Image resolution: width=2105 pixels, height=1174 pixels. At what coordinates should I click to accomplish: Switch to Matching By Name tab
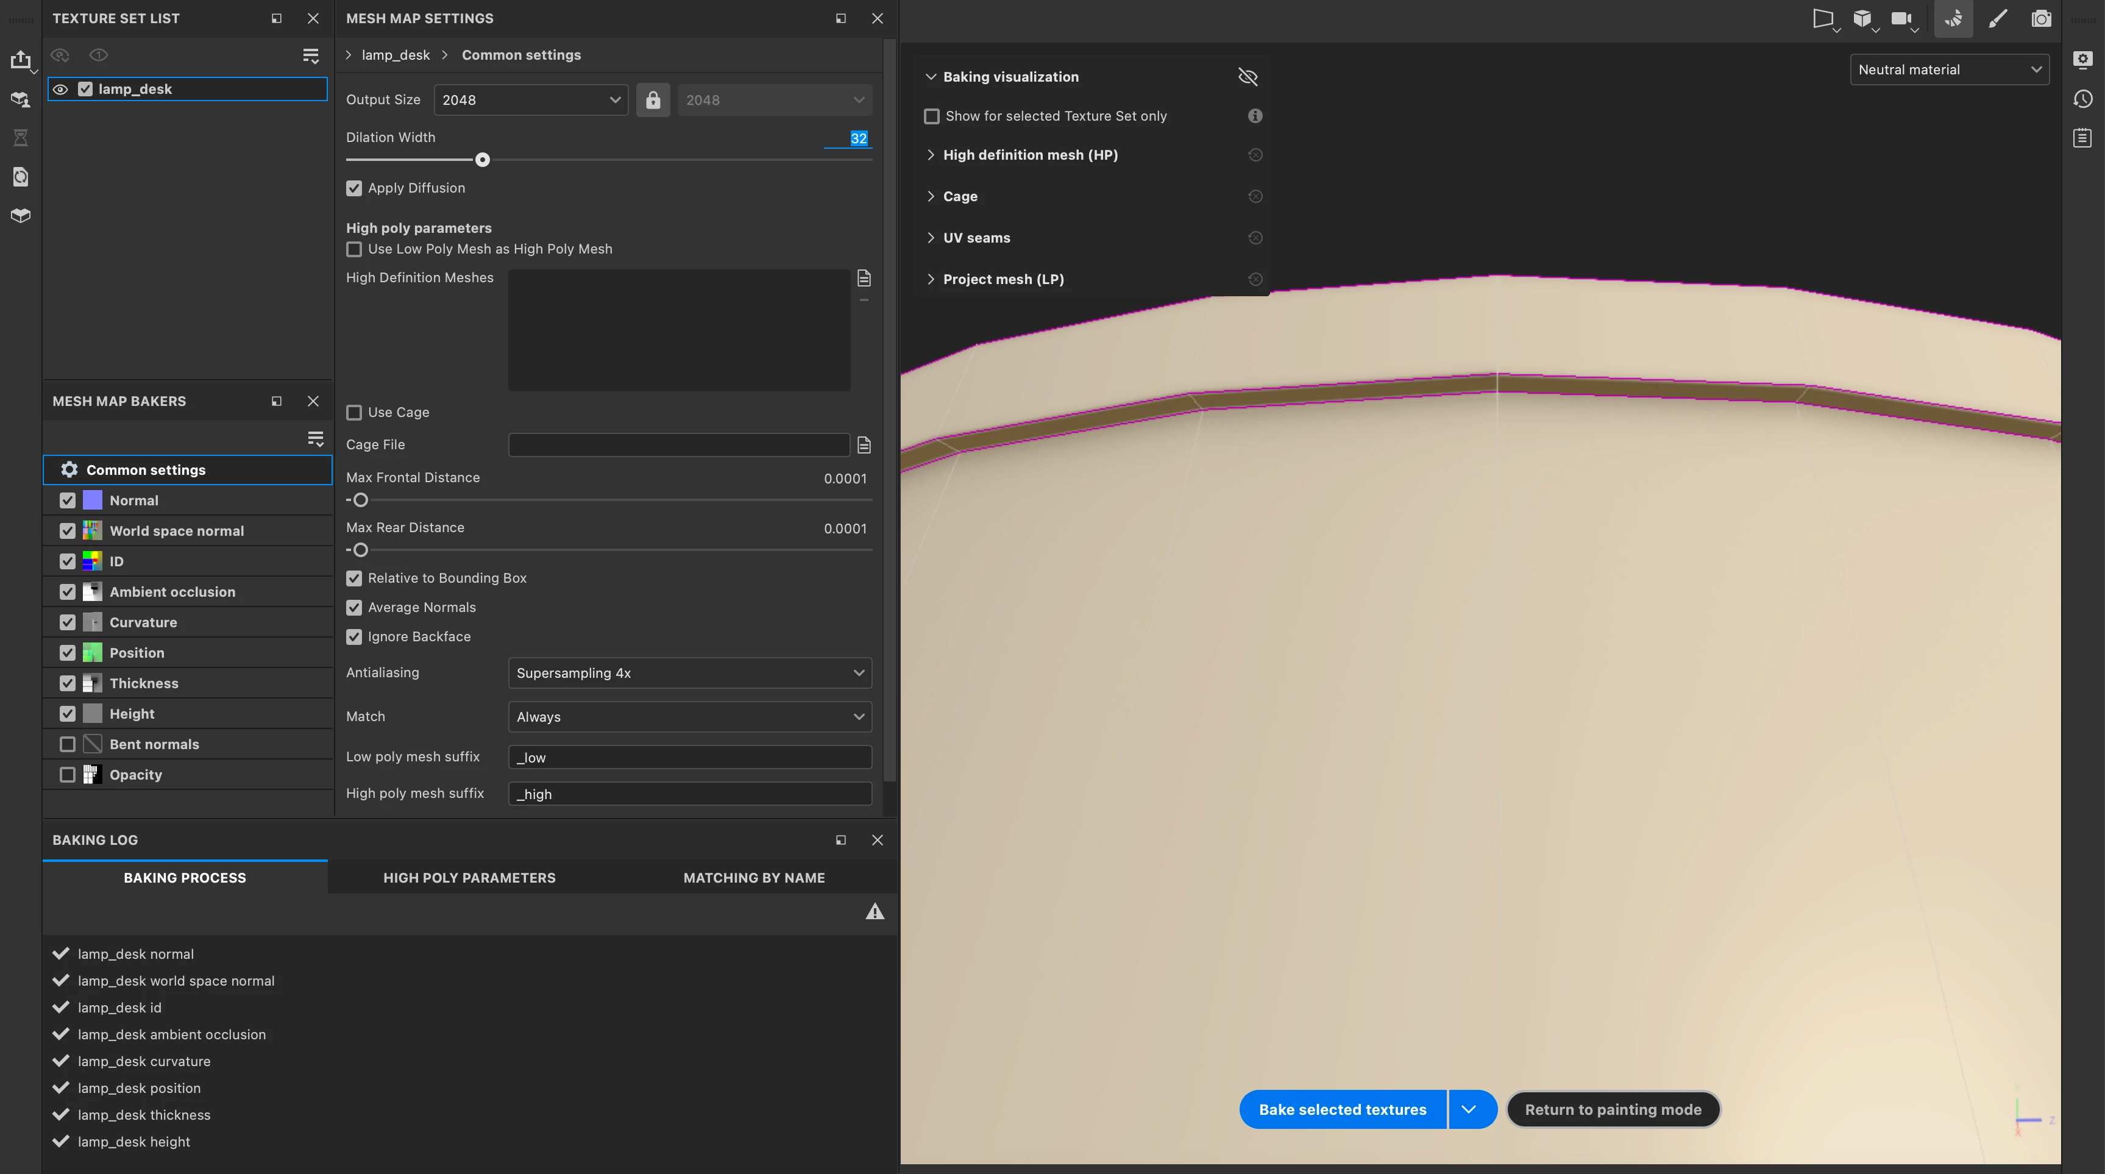tap(753, 877)
